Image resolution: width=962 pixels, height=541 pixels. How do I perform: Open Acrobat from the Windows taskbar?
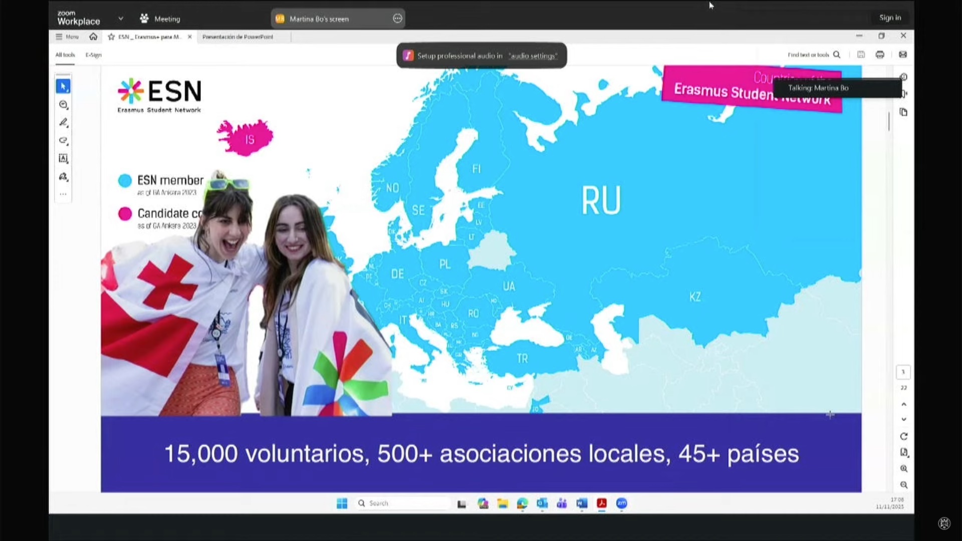click(602, 503)
